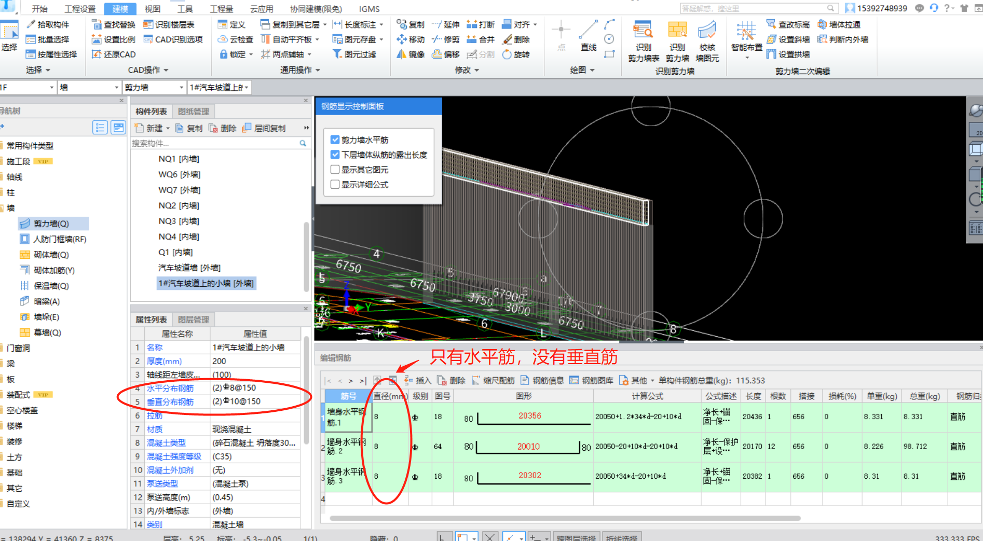Enable 显示其它图元 checkbox
983x541 pixels.
tap(335, 170)
